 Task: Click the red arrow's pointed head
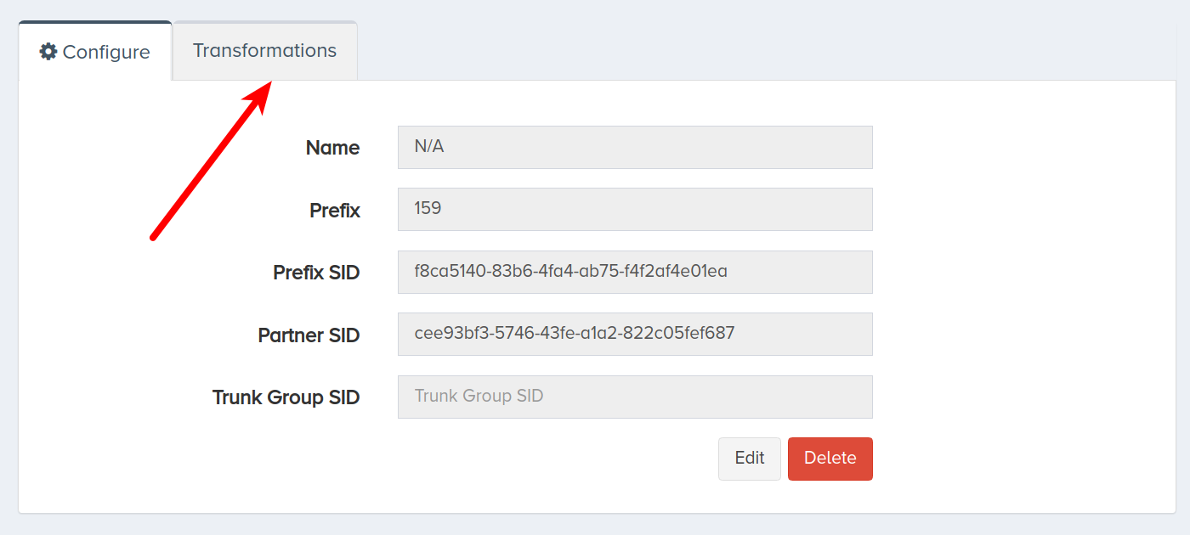(x=259, y=95)
